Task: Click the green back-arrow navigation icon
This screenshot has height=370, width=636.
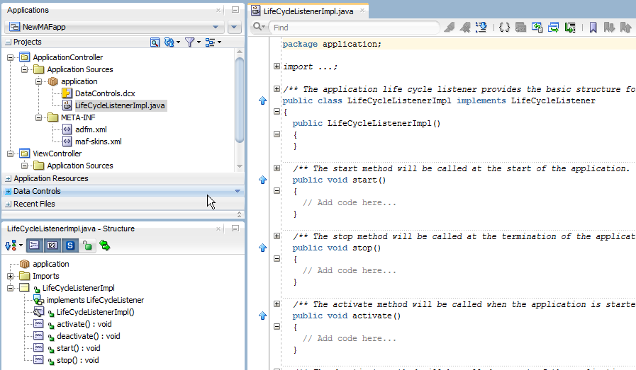Action: click(x=537, y=28)
